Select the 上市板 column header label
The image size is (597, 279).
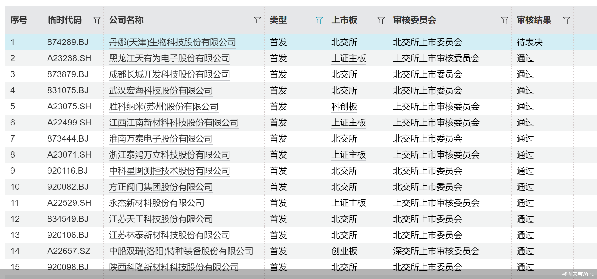(344, 20)
